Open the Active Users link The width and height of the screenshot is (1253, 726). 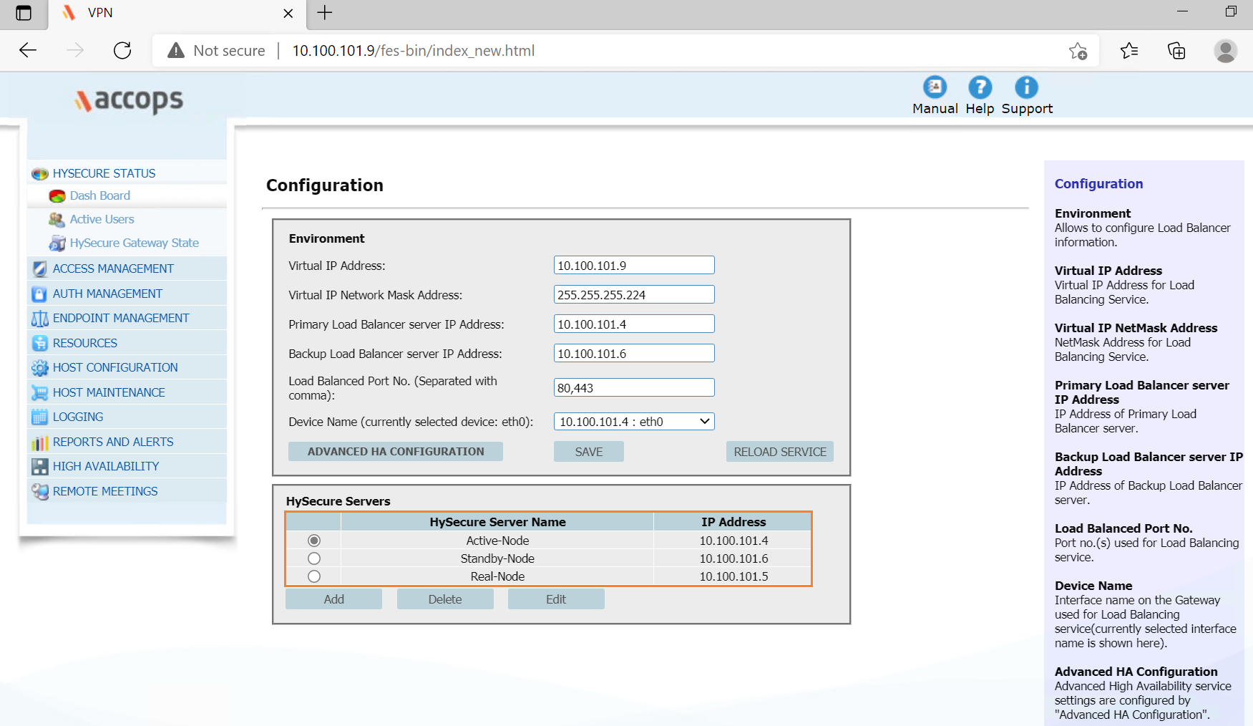[x=102, y=220]
